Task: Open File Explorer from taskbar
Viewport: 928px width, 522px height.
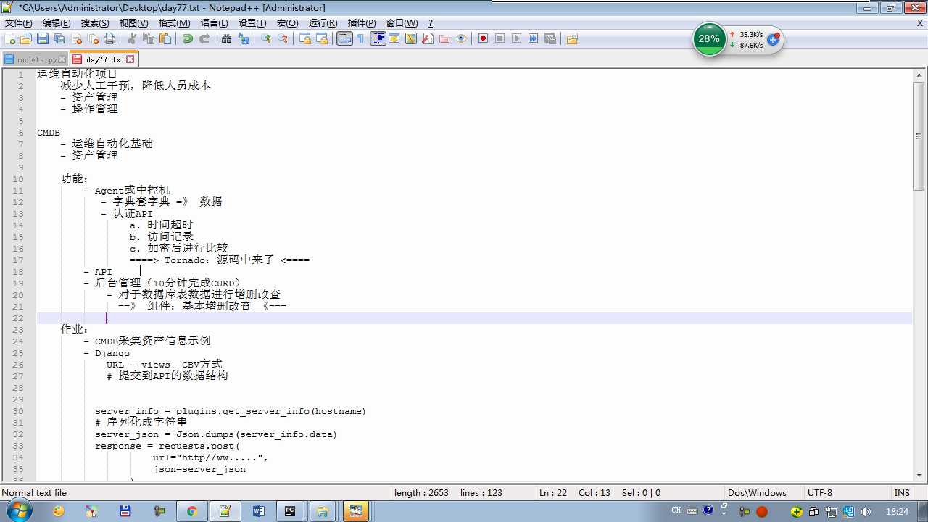Action: [x=323, y=511]
